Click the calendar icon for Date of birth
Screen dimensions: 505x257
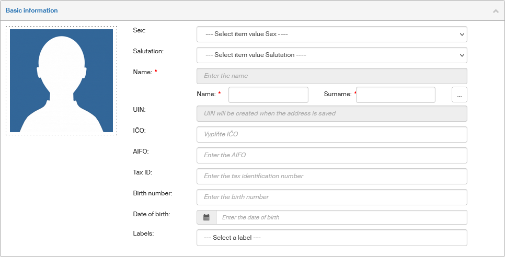click(x=206, y=217)
